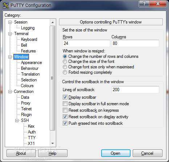This screenshot has height=162, width=169.
Task: Select the Connection category
Action: pos(24,91)
